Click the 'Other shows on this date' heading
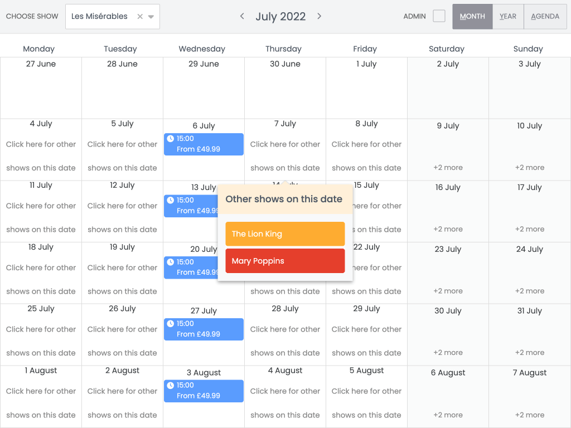Screen dimensions: 571x428 (284, 199)
